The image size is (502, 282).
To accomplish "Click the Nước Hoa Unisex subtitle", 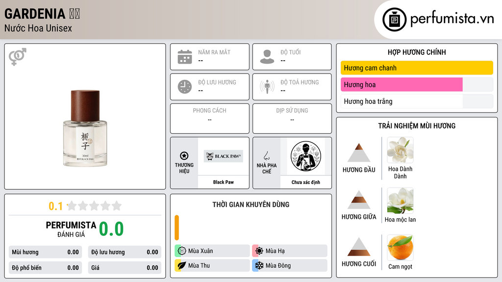I will pos(38,28).
